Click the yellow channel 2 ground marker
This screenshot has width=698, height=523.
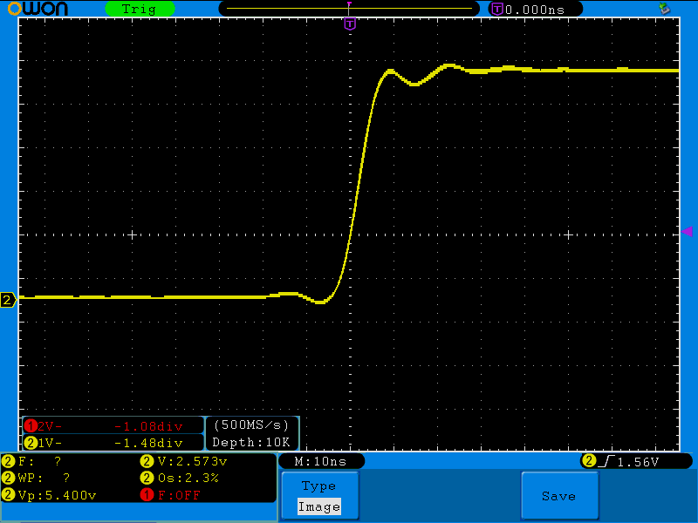tap(8, 300)
